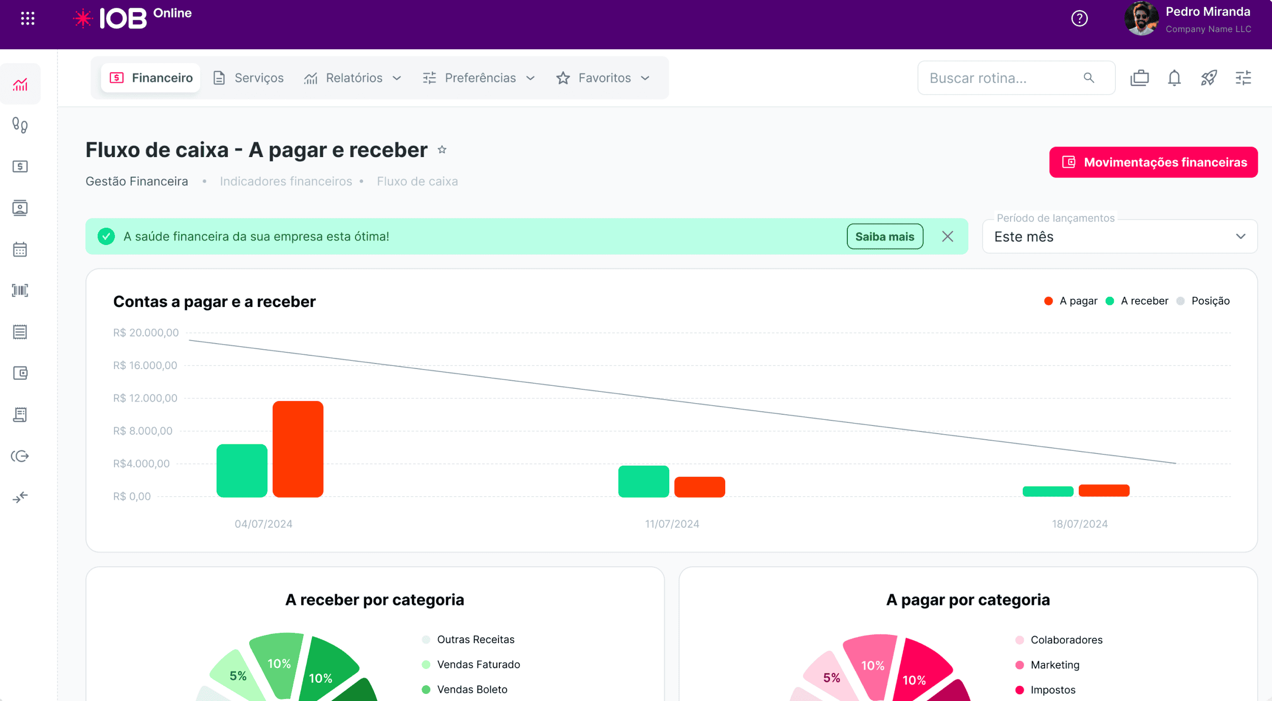Viewport: 1272px width, 701px height.
Task: Collapse the sidebar with arrows icon
Action: point(20,497)
